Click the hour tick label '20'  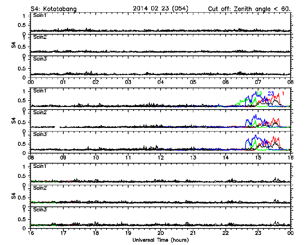tap(161, 233)
